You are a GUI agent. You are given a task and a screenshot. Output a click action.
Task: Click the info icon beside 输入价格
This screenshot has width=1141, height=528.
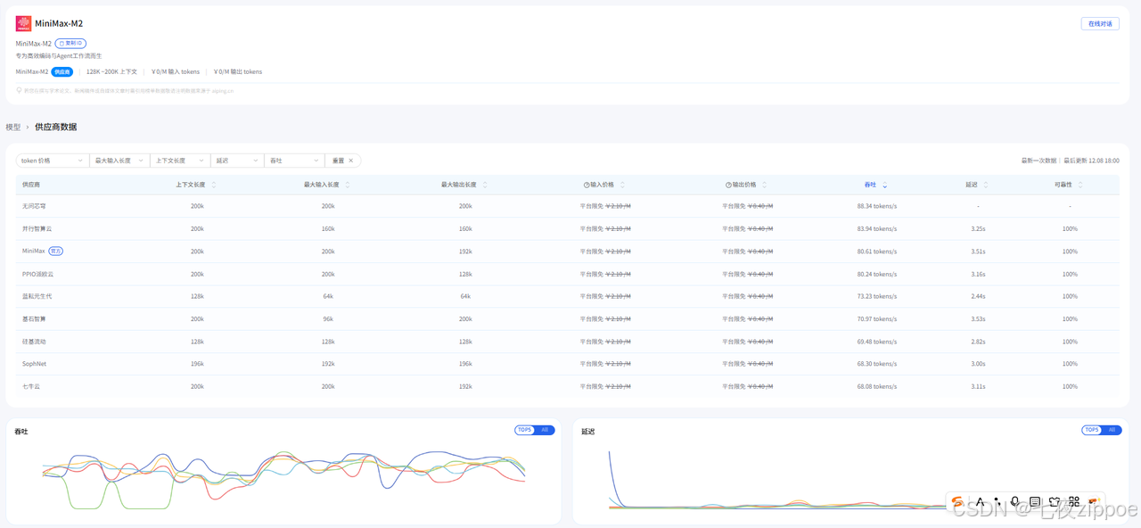point(587,185)
